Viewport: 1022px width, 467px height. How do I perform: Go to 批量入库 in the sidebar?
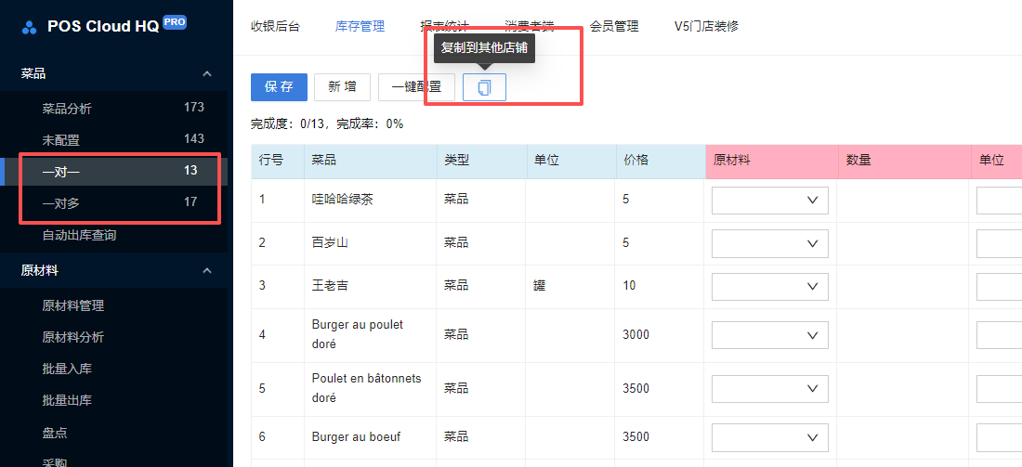(x=67, y=369)
